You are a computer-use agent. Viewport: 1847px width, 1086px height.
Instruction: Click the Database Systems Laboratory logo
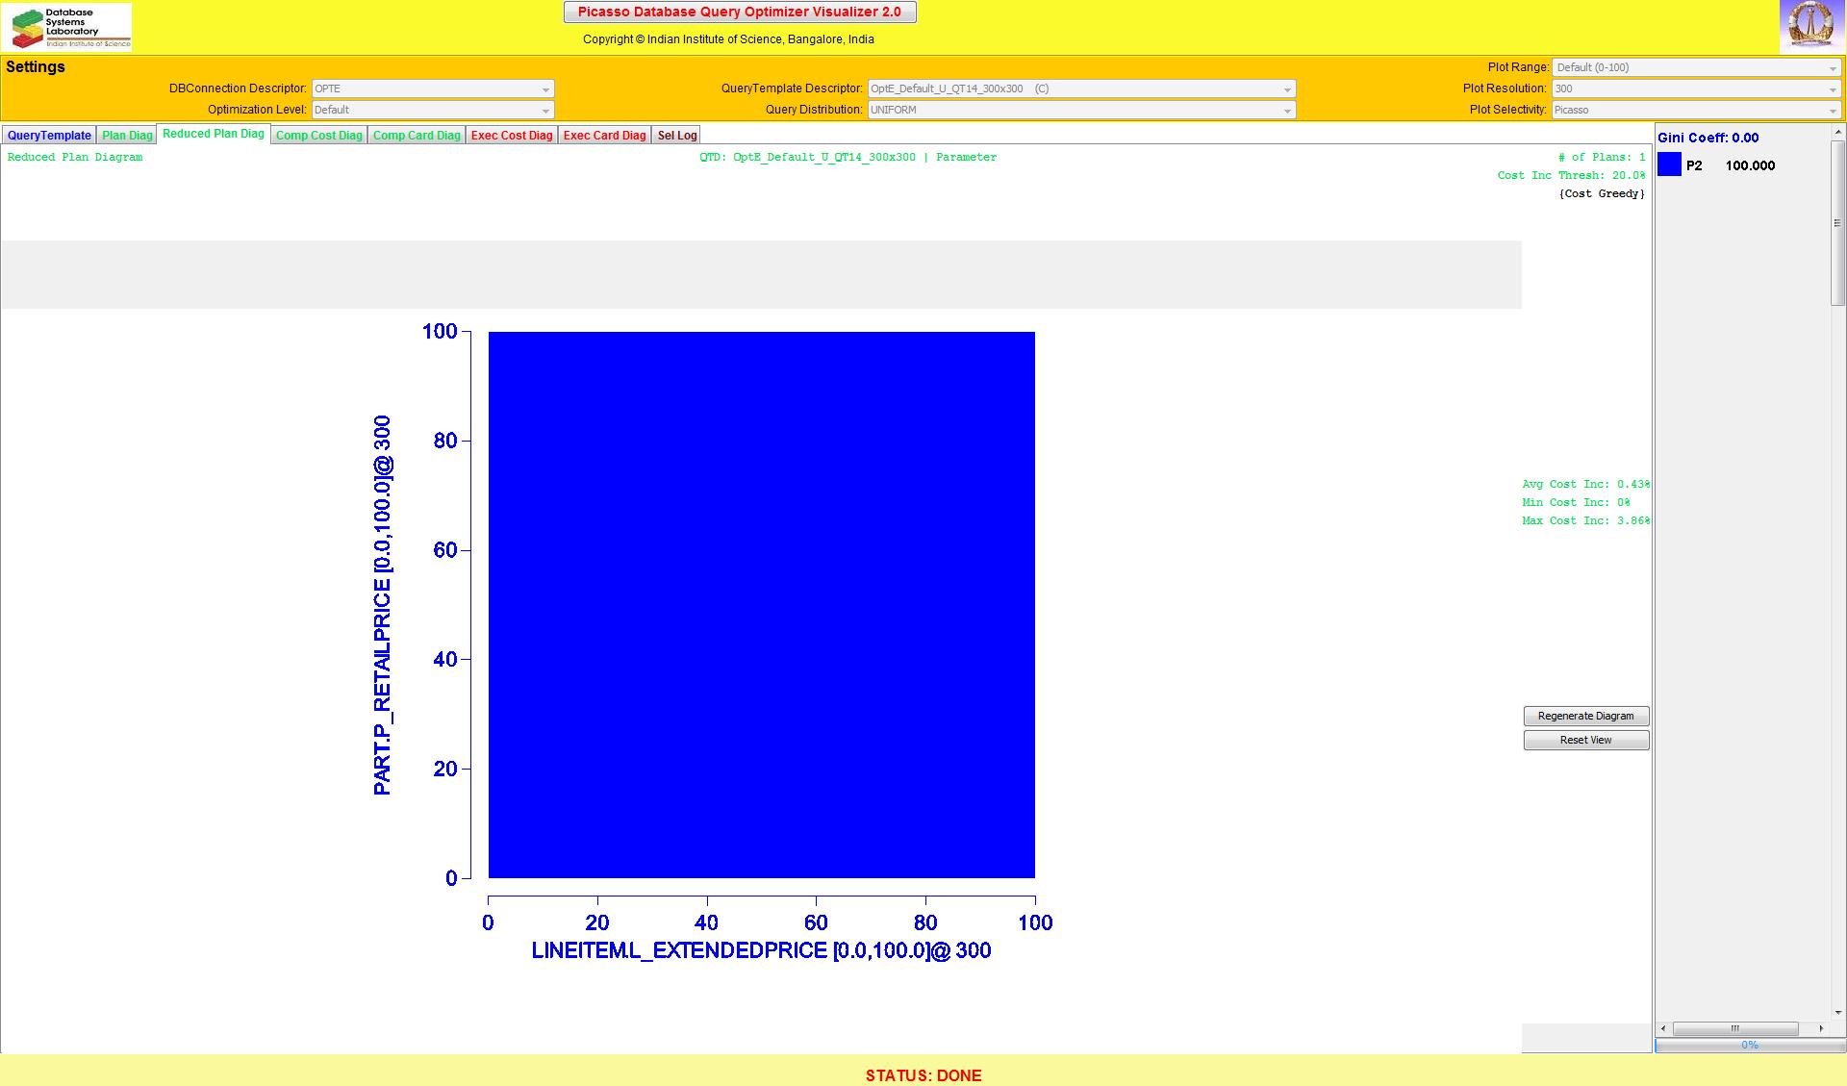coord(67,27)
